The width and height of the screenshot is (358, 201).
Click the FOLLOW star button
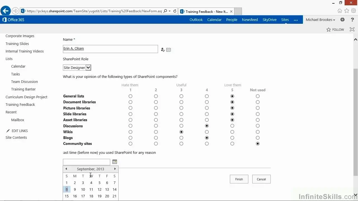click(335, 30)
